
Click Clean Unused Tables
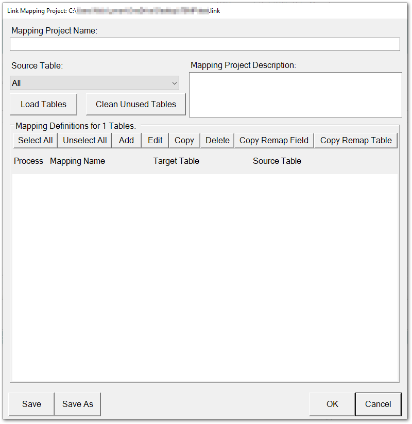click(x=135, y=104)
